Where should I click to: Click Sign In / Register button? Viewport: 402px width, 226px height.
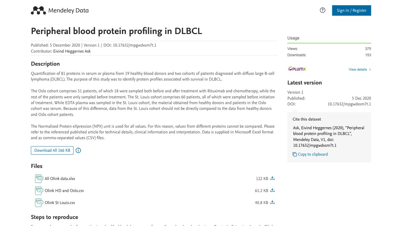[351, 10]
